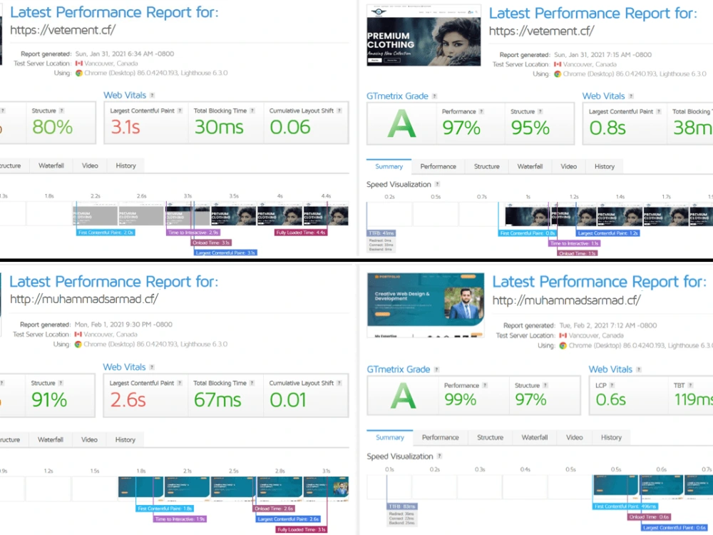This screenshot has width=713, height=535.
Task: Click help icon next to 91% Structure label
Action: (x=61, y=383)
